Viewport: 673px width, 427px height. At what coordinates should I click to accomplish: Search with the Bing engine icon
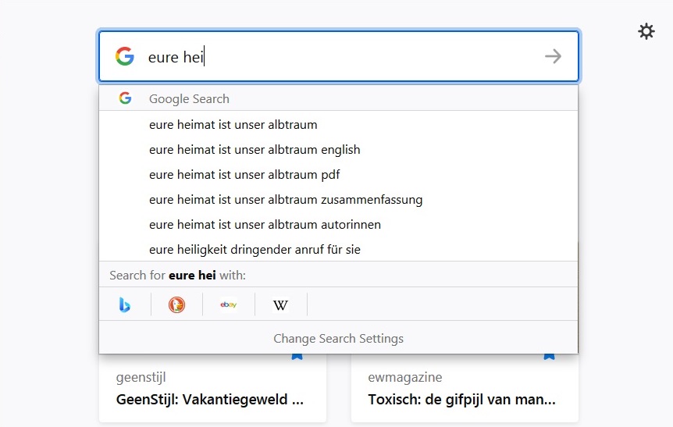125,304
